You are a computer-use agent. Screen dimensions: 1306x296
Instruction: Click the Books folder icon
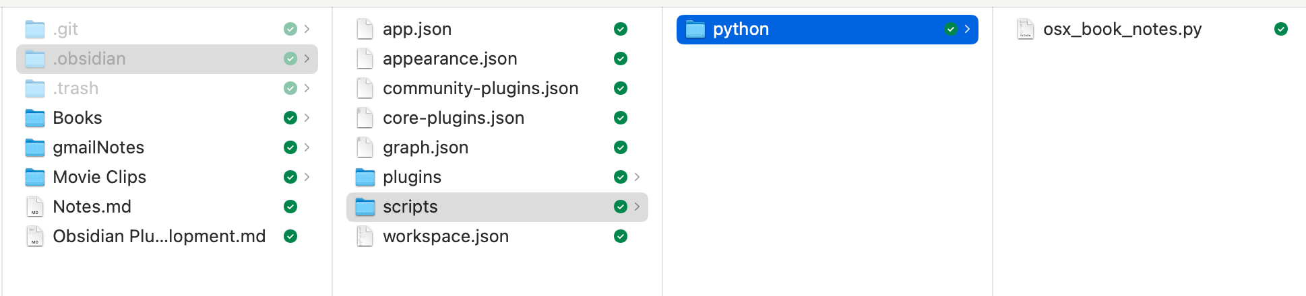click(35, 118)
